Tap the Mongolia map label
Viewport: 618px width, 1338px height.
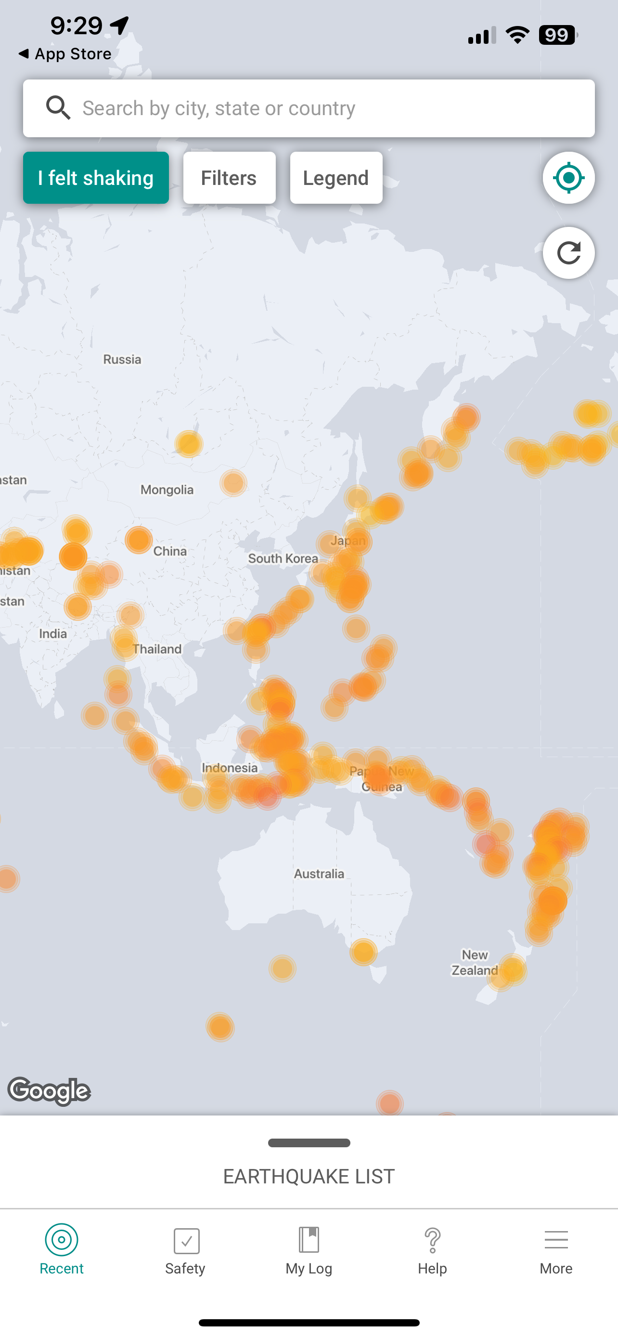[x=167, y=490]
